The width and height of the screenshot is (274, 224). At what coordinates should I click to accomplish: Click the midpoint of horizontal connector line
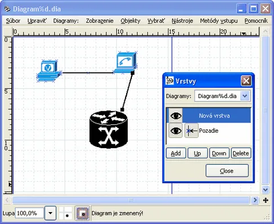88,73
